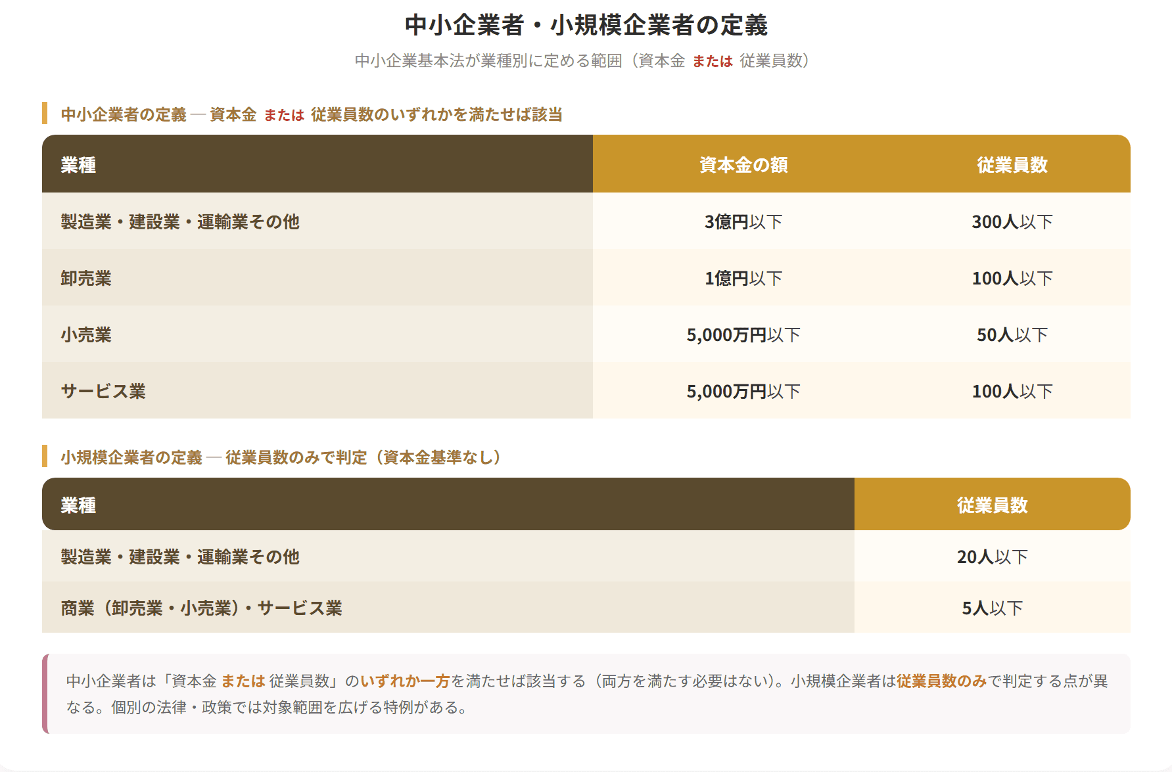1172x772 pixels.
Task: Click the 従業員数 header beside 資本金の額
Action: pos(1012,165)
